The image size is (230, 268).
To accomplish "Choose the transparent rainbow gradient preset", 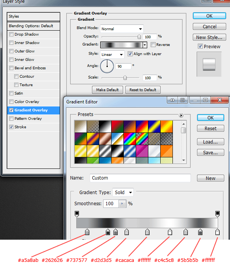I will tap(142, 139).
